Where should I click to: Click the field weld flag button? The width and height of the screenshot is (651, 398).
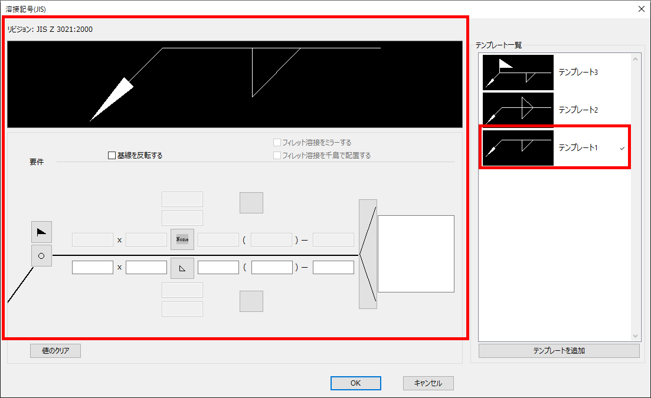tap(41, 232)
